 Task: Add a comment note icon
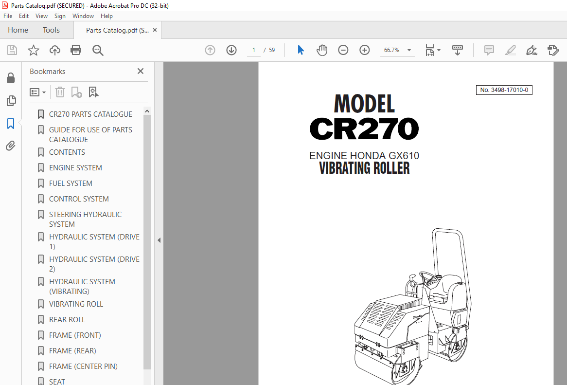tap(489, 50)
